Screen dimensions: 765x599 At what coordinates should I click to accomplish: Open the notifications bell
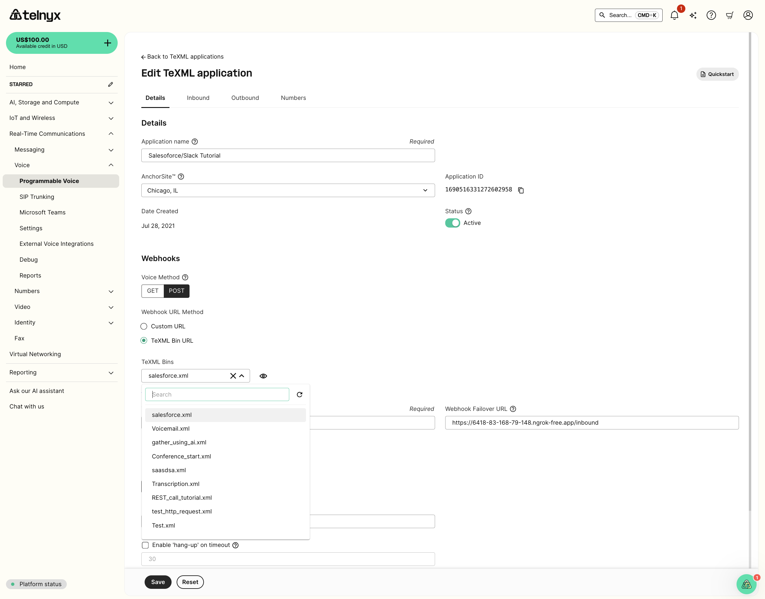pyautogui.click(x=674, y=15)
